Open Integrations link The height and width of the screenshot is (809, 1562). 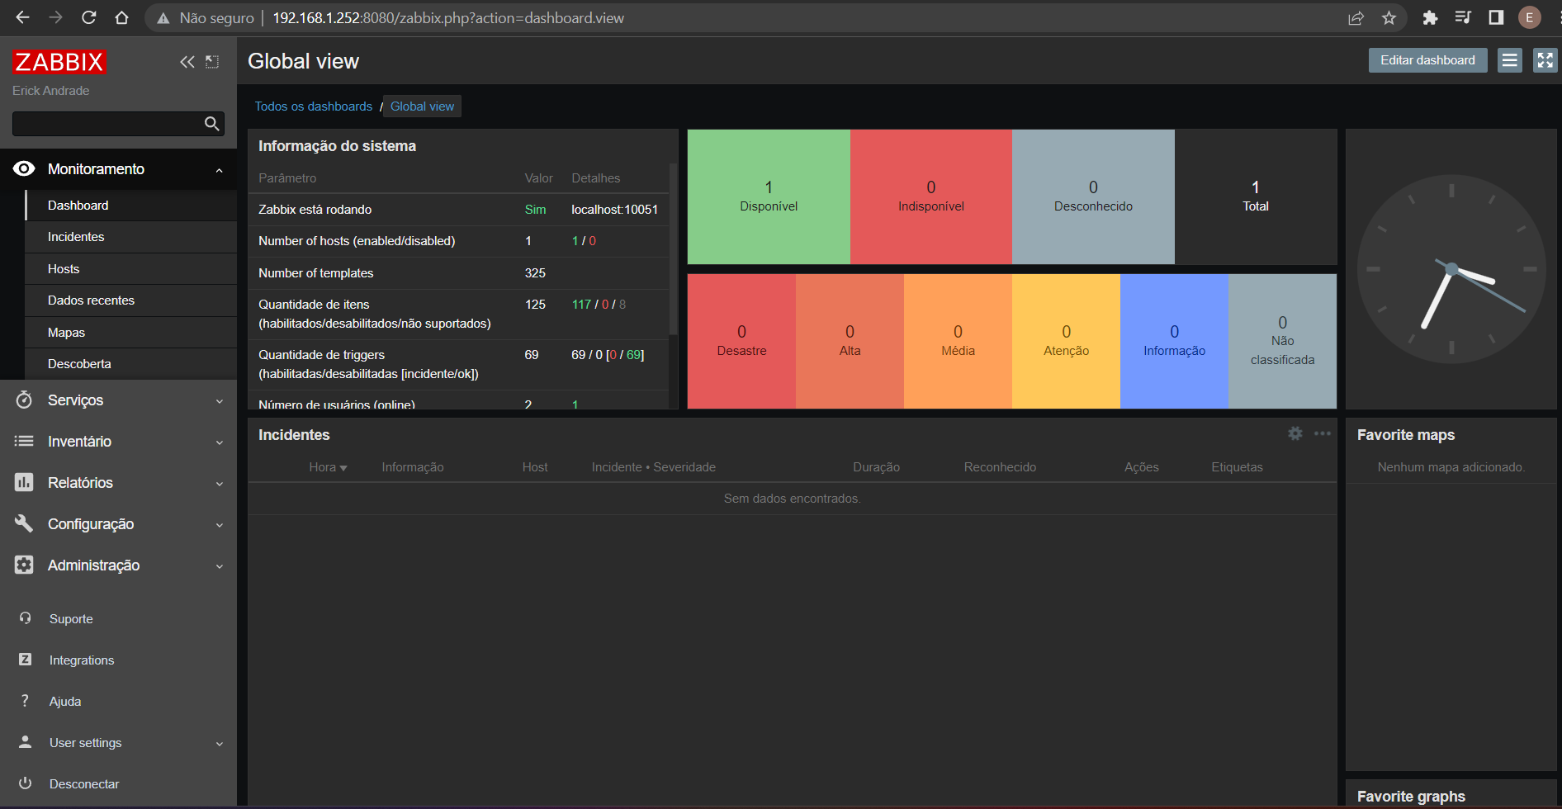(x=82, y=660)
